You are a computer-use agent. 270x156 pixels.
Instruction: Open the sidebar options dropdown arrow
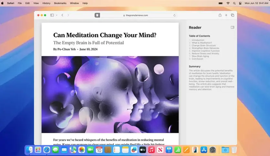57,15
